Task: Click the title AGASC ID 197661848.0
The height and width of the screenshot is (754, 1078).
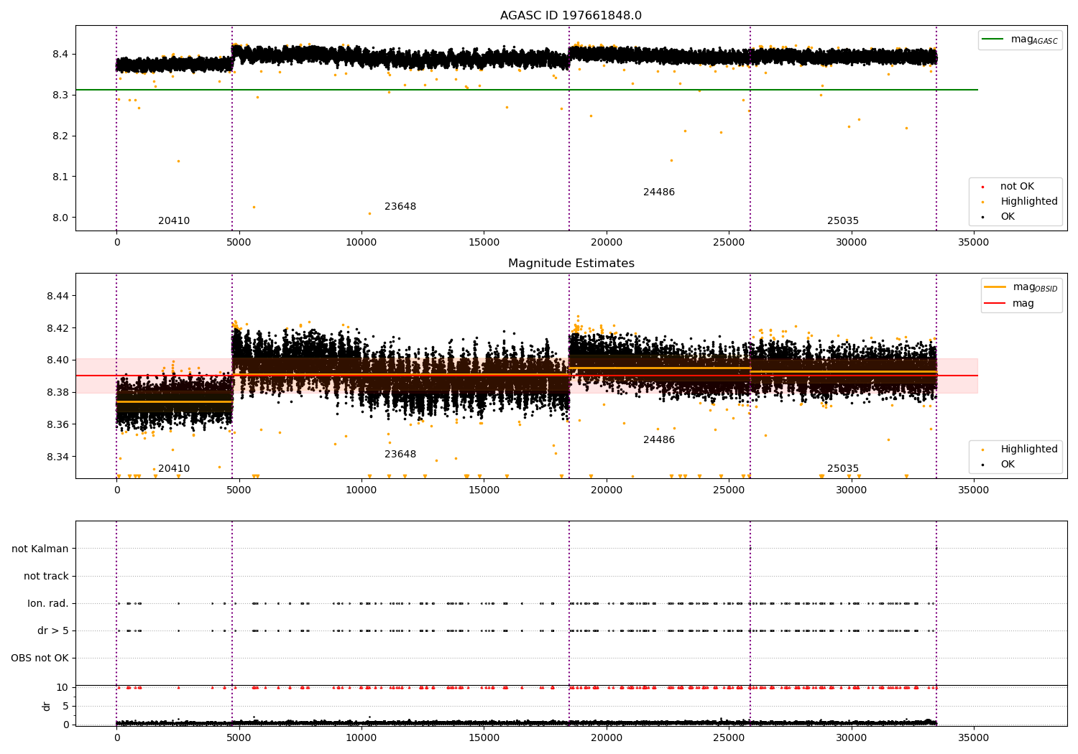Action: [x=571, y=15]
